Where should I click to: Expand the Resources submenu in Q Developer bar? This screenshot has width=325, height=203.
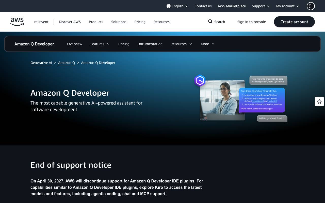pyautogui.click(x=181, y=44)
